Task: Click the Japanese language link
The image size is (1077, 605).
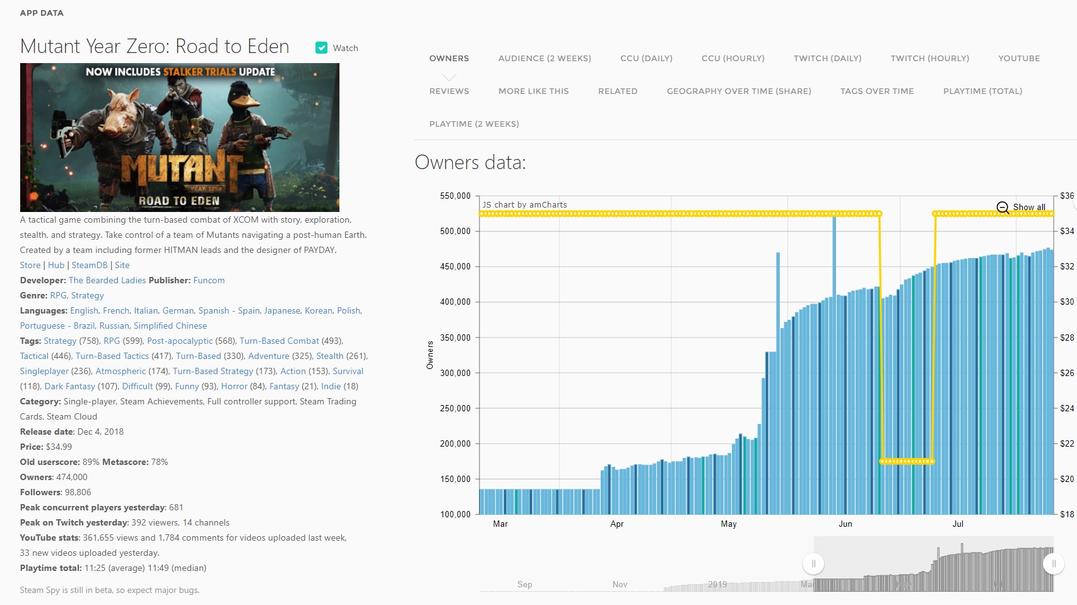Action: point(282,310)
